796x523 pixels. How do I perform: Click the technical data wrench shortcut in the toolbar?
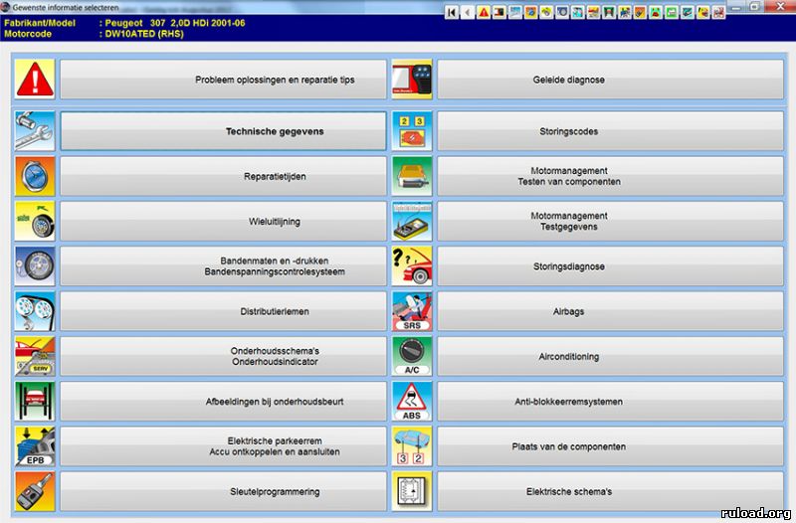tap(514, 12)
